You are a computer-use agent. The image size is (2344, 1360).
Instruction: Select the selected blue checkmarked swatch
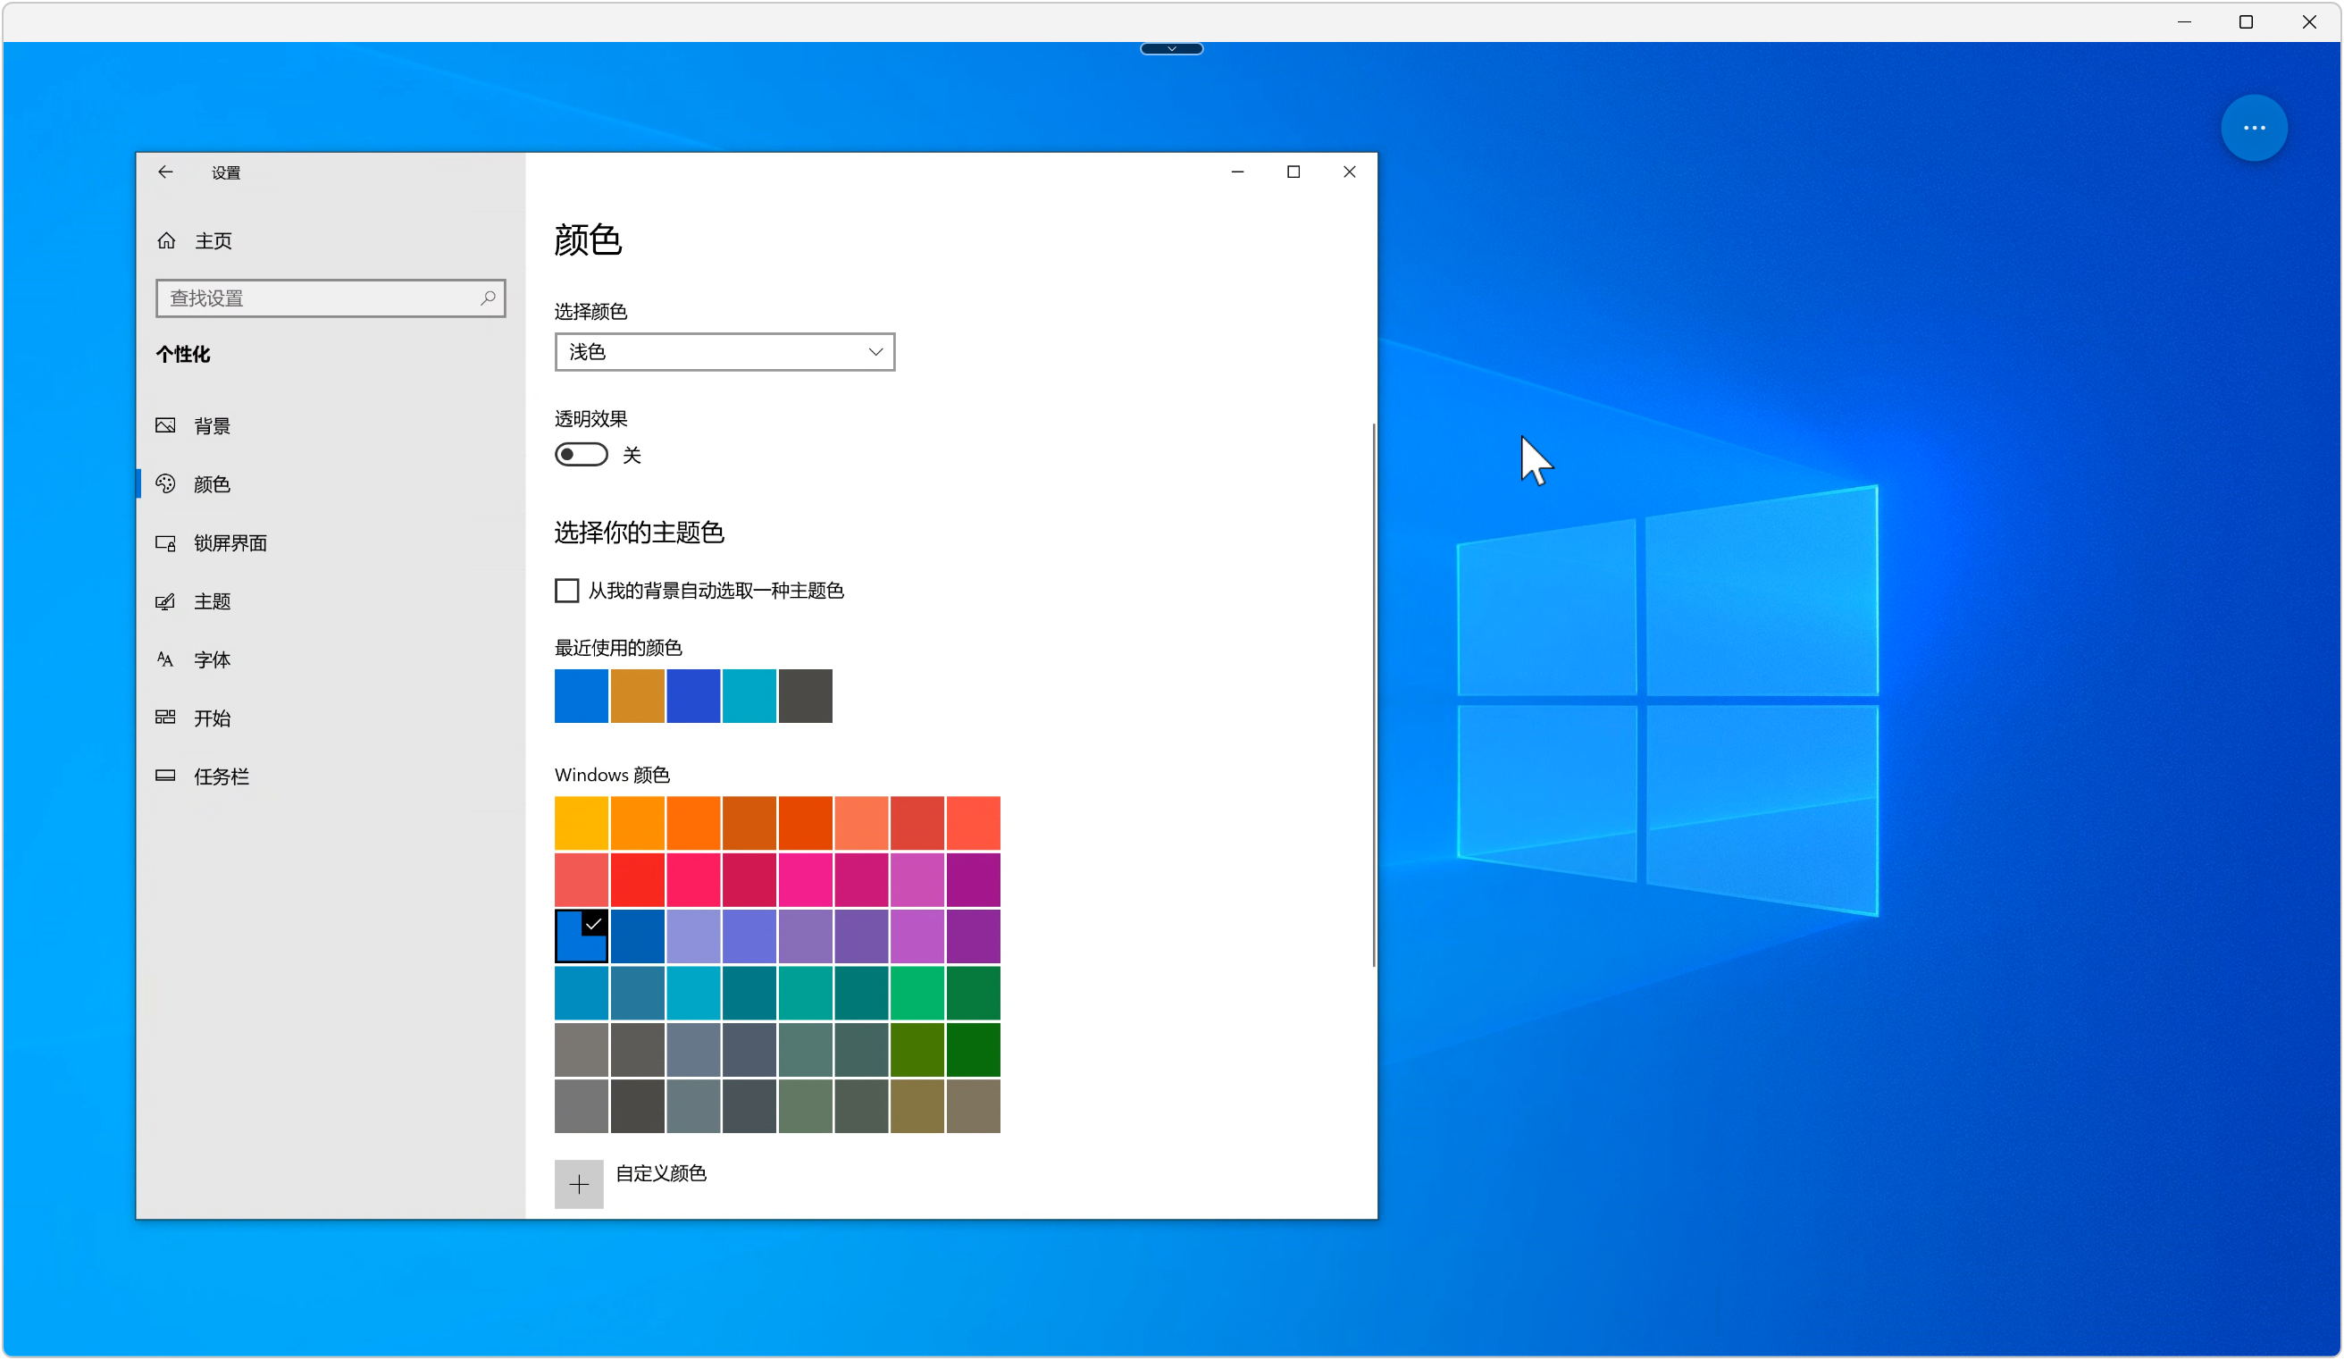[582, 936]
